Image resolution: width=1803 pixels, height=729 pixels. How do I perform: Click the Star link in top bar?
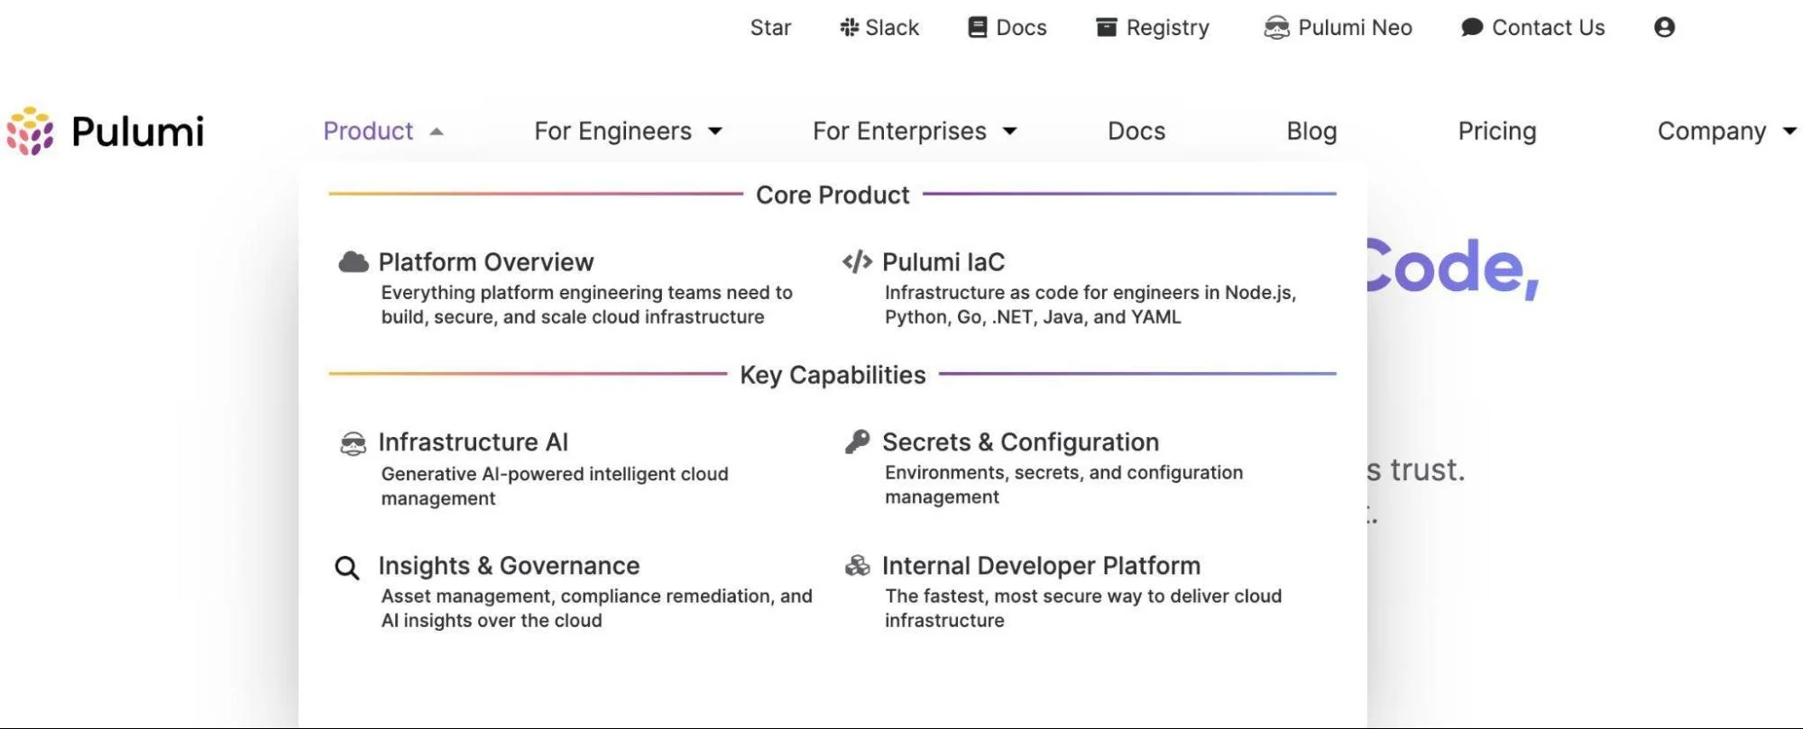click(x=770, y=28)
